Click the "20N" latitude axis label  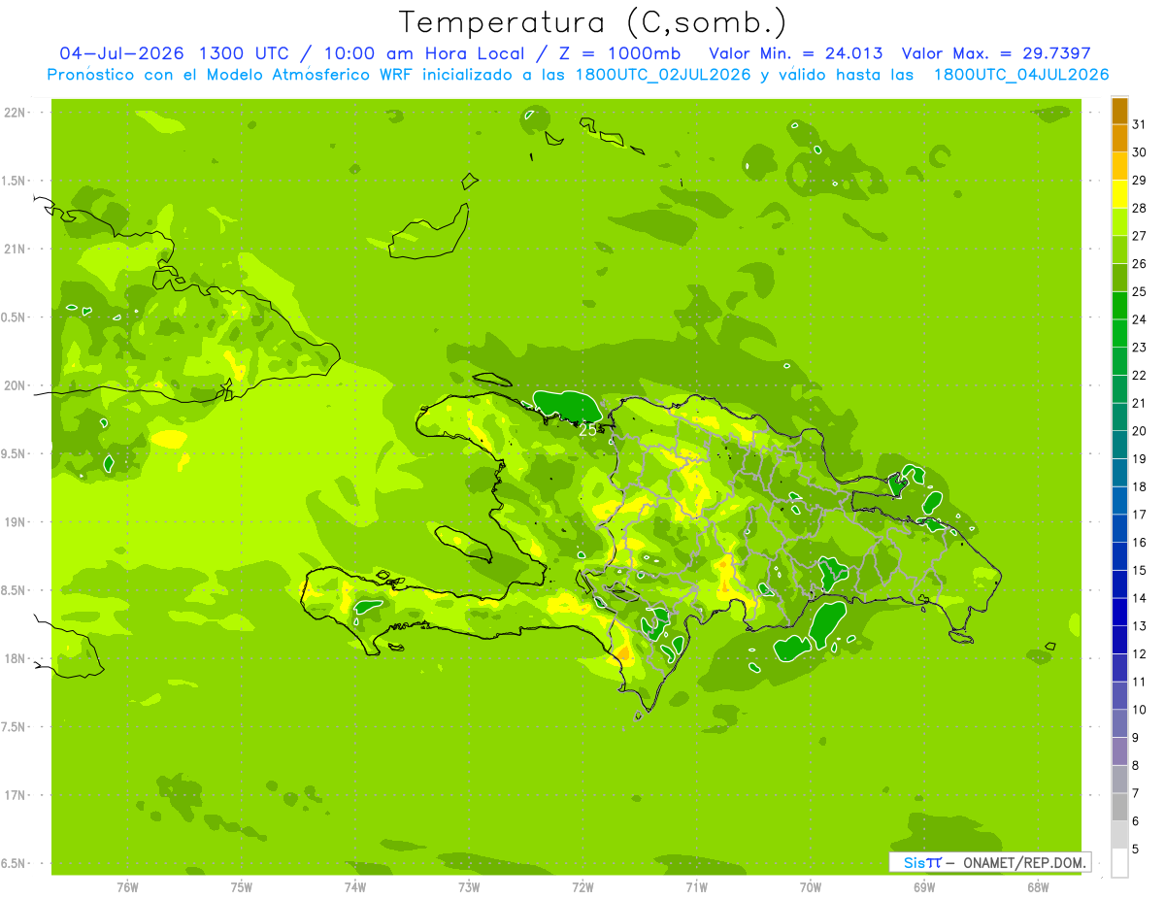16,385
